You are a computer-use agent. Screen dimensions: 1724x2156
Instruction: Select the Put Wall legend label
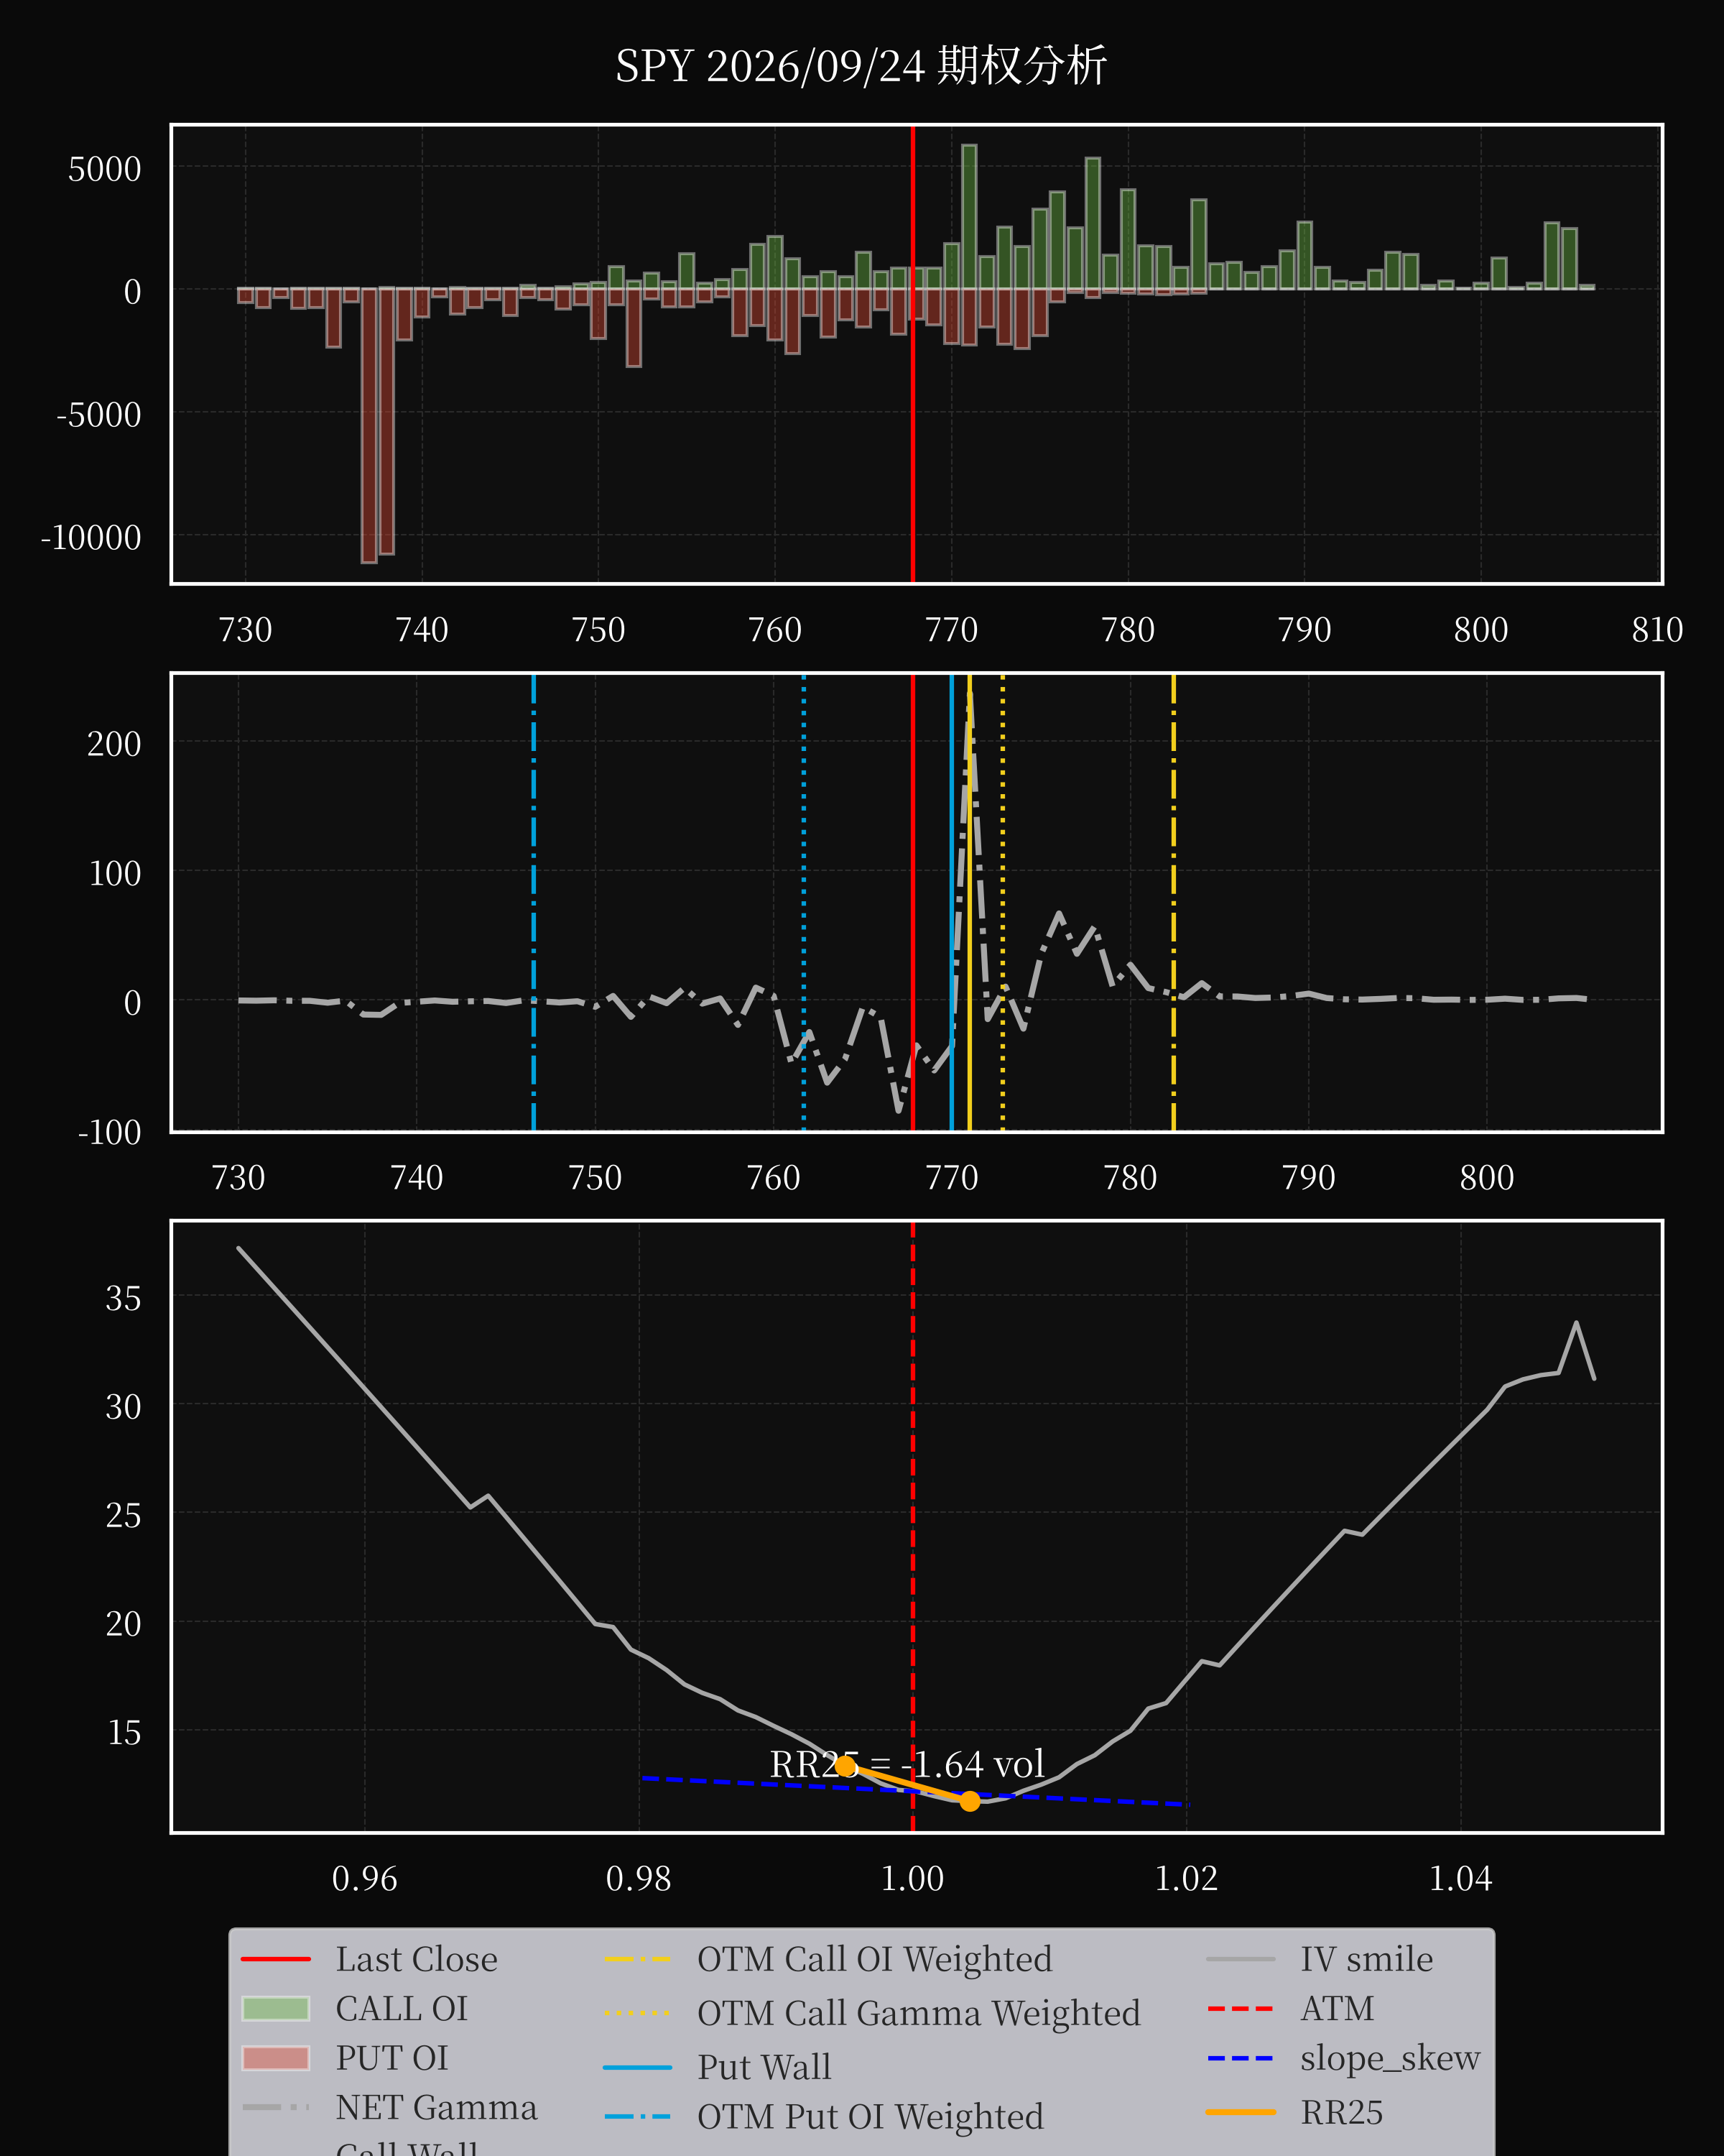(x=764, y=2067)
